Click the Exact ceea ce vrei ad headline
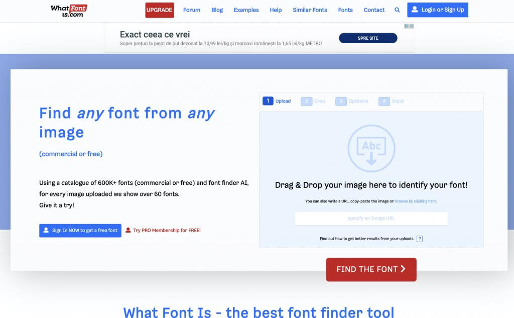This screenshot has width=514, height=318. (x=155, y=35)
